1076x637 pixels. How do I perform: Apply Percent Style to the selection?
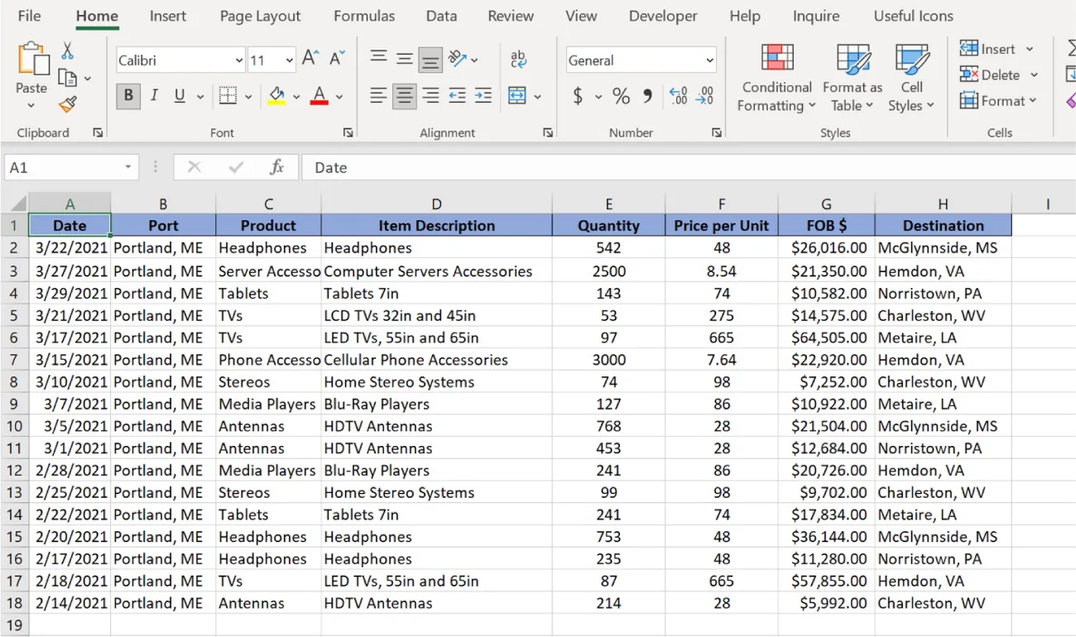622,96
